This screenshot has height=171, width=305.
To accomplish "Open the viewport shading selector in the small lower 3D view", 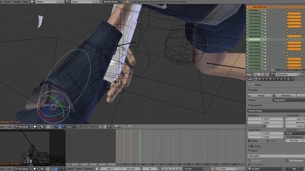I will [36, 169].
